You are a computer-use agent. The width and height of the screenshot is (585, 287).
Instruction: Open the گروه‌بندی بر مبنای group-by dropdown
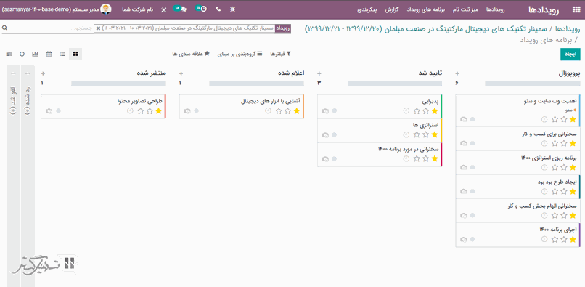(x=240, y=54)
